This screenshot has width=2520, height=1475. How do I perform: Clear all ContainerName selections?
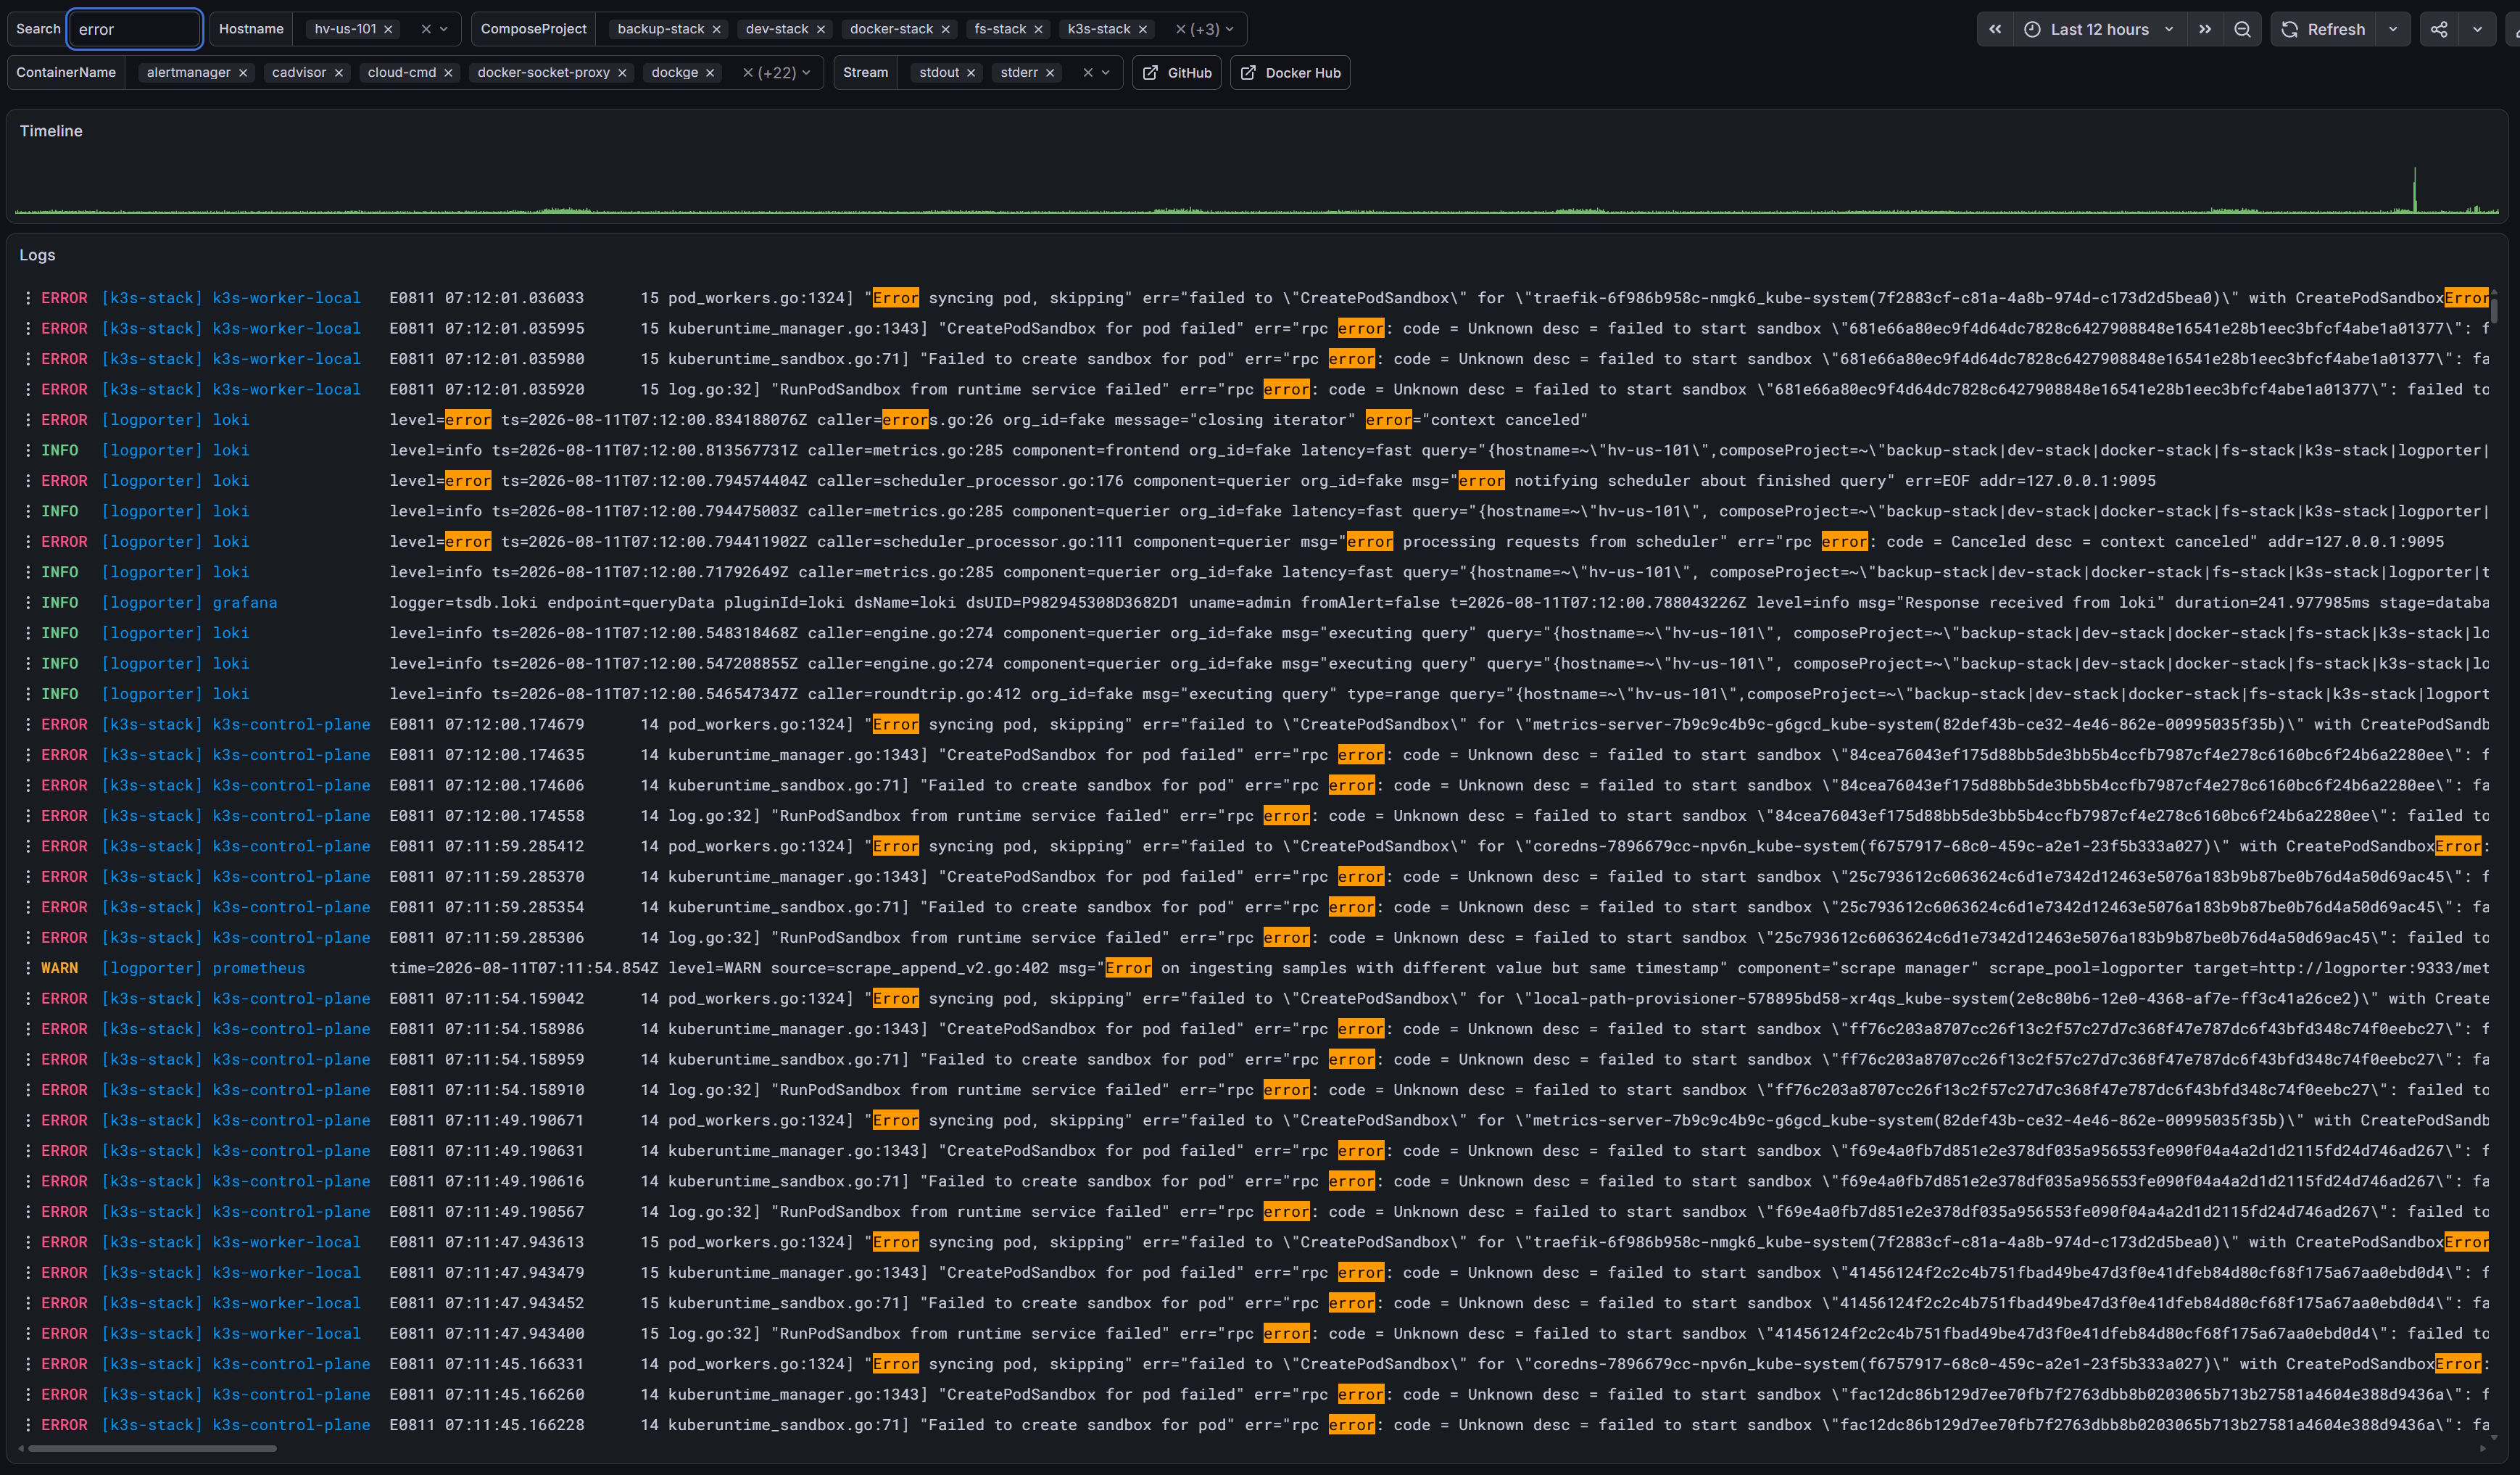point(747,73)
